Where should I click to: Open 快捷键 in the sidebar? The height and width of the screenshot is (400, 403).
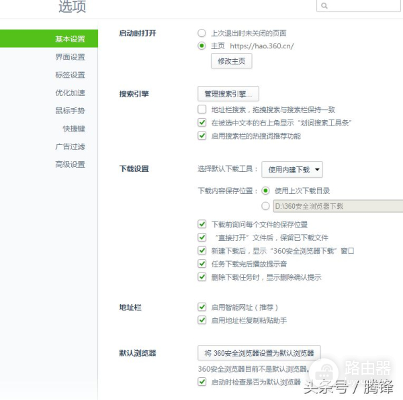coord(73,129)
